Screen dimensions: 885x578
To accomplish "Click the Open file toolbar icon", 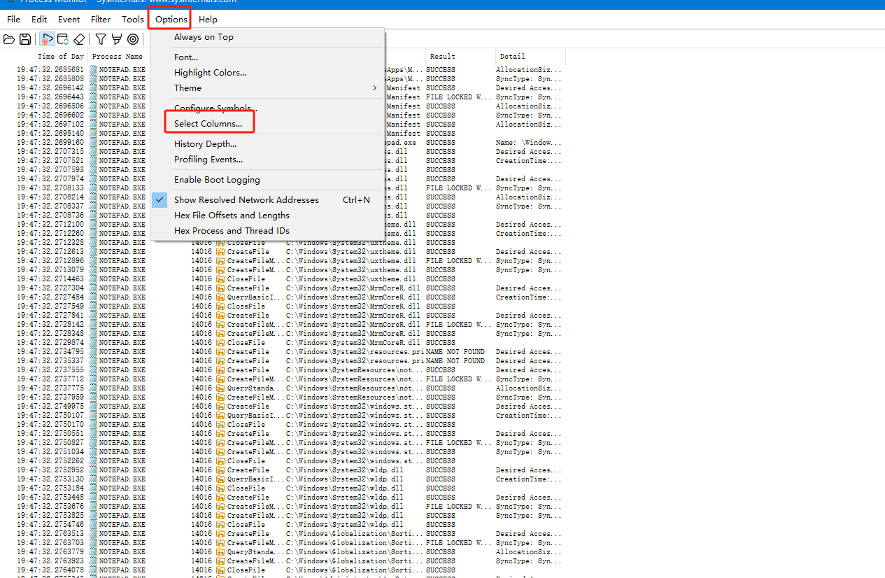I will tap(9, 39).
